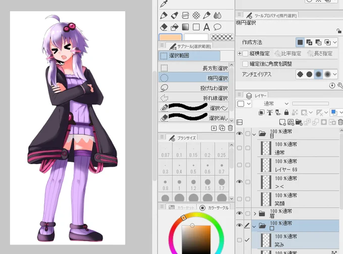Viewport: 343px width, 254px height.
Task: Choose add to selection mode icon
Action: 309,42
